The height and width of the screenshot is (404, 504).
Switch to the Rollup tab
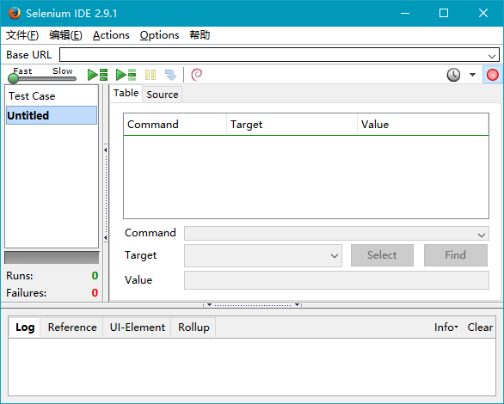point(194,327)
